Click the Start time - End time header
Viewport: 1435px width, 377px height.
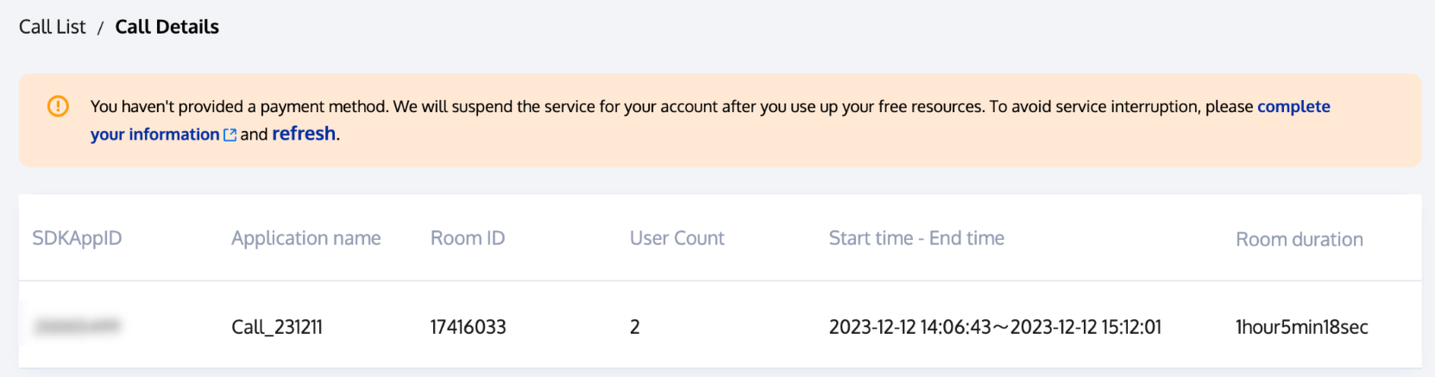pos(916,238)
